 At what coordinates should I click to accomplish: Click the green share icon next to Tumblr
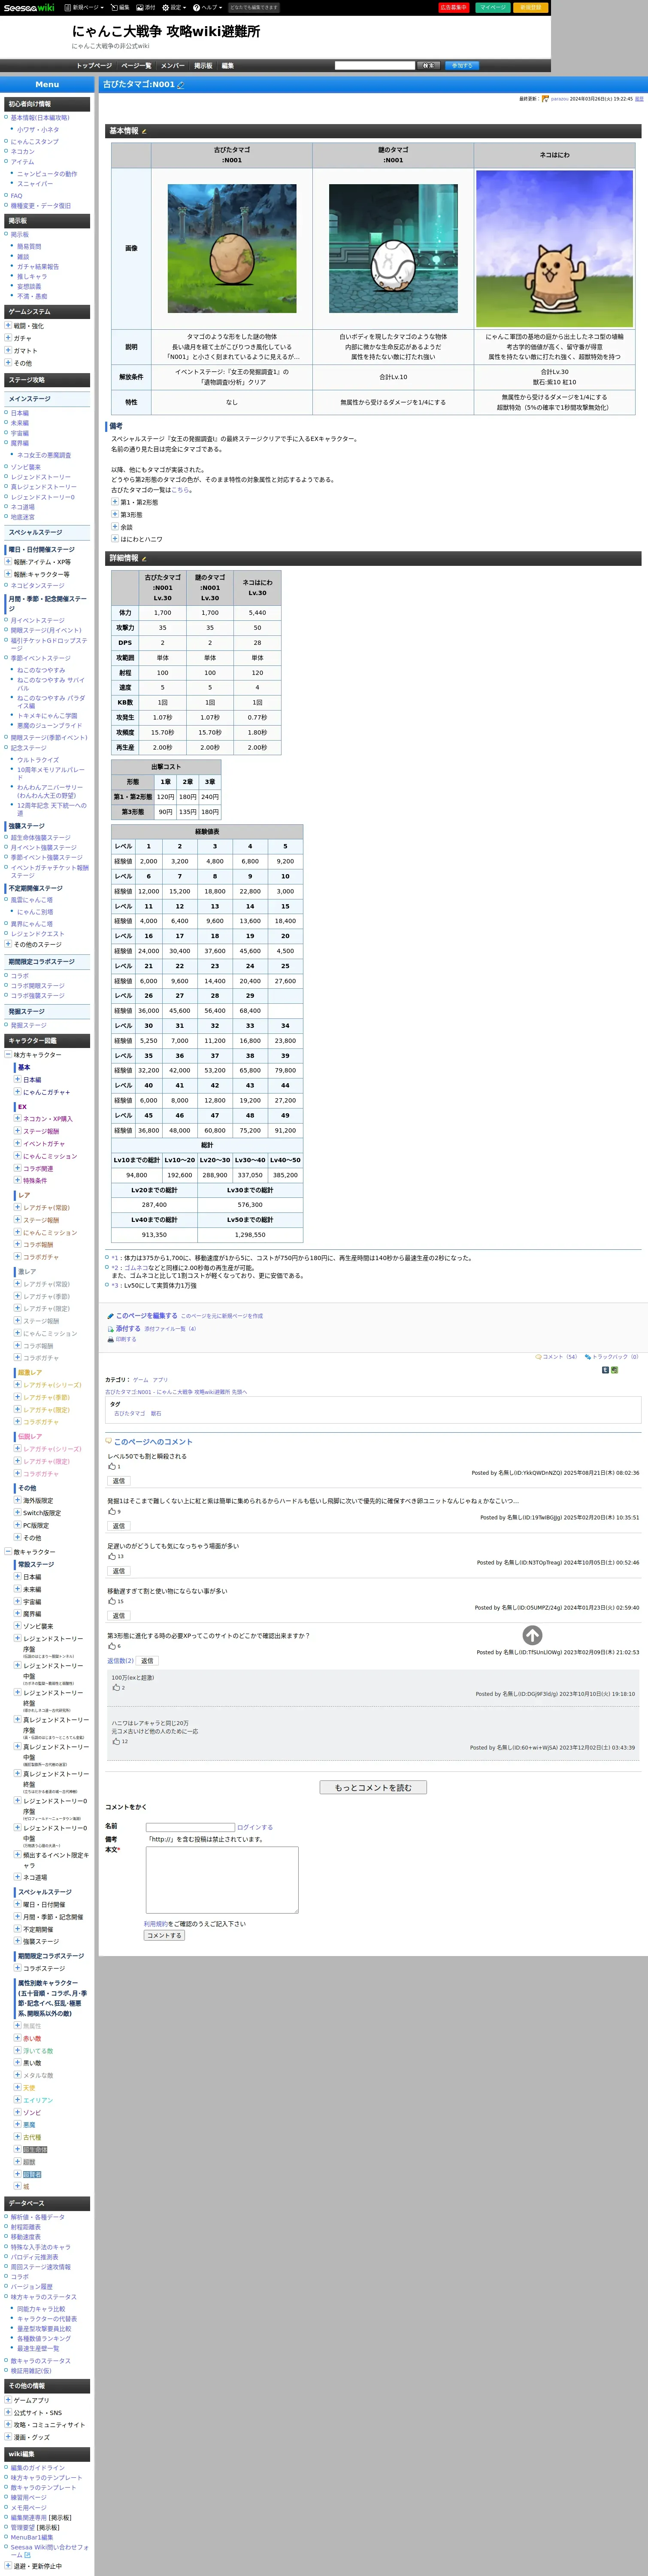[x=614, y=1370]
